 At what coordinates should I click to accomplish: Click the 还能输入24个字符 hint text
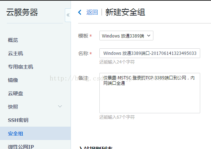click(x=117, y=62)
